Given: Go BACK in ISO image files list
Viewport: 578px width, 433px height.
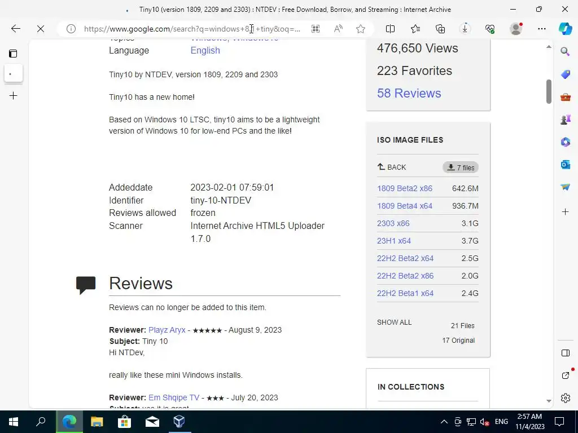Looking at the screenshot, I should pyautogui.click(x=392, y=167).
